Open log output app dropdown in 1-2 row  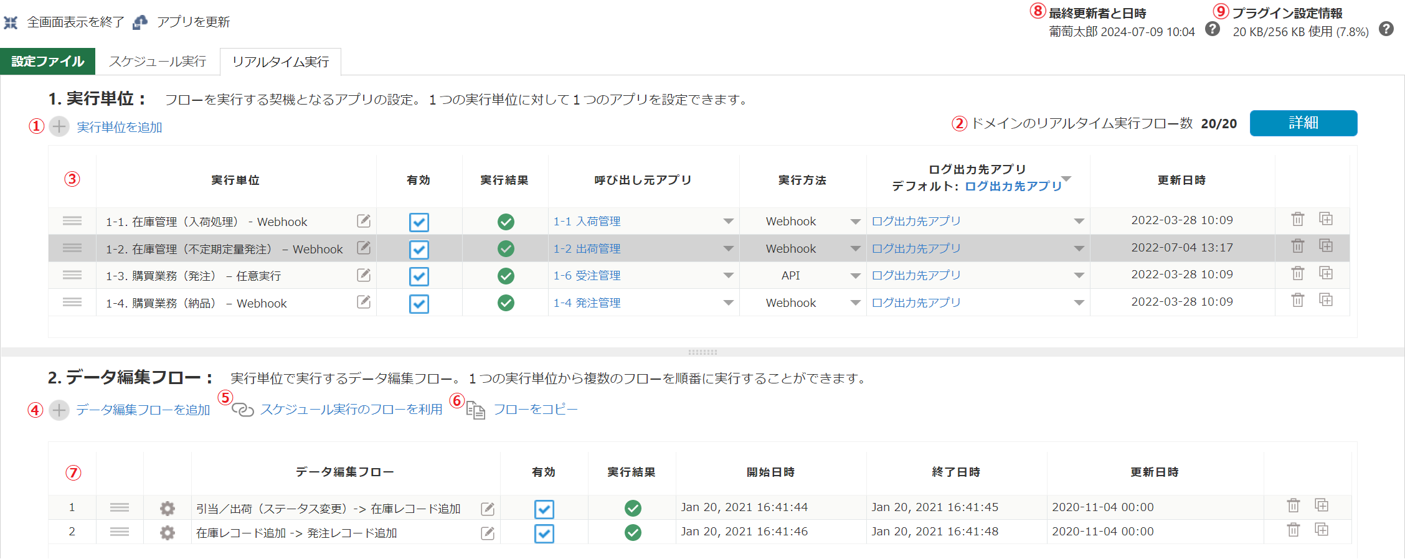pos(1079,248)
